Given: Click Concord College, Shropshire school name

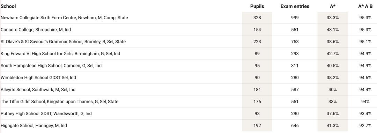Looking at the screenshot, I should point(36,30).
